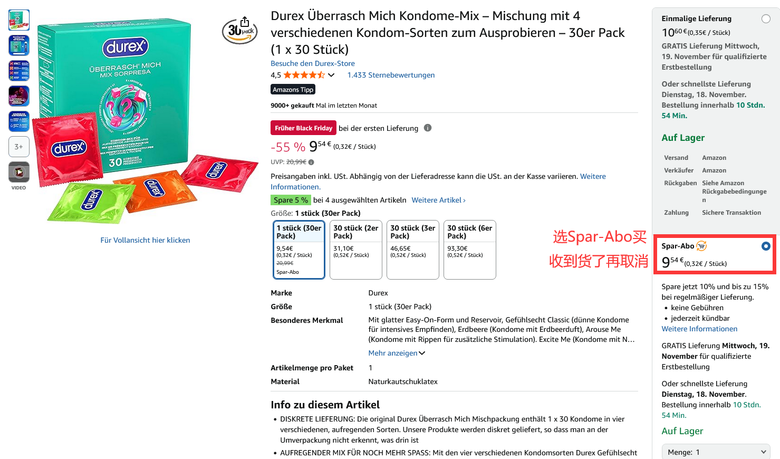
Task: Click the 'Spare 5 %' green promotion badge
Action: point(291,200)
